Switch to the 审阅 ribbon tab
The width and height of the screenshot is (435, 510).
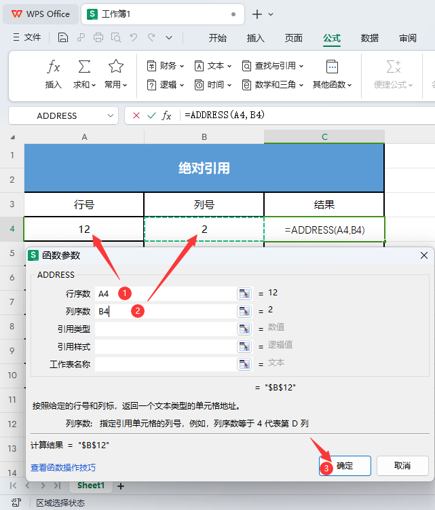408,38
